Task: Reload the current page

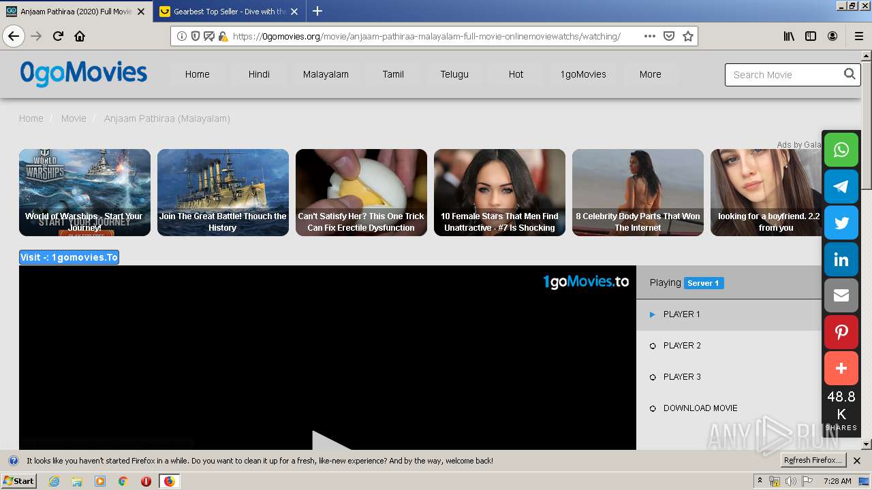Action: click(x=58, y=36)
